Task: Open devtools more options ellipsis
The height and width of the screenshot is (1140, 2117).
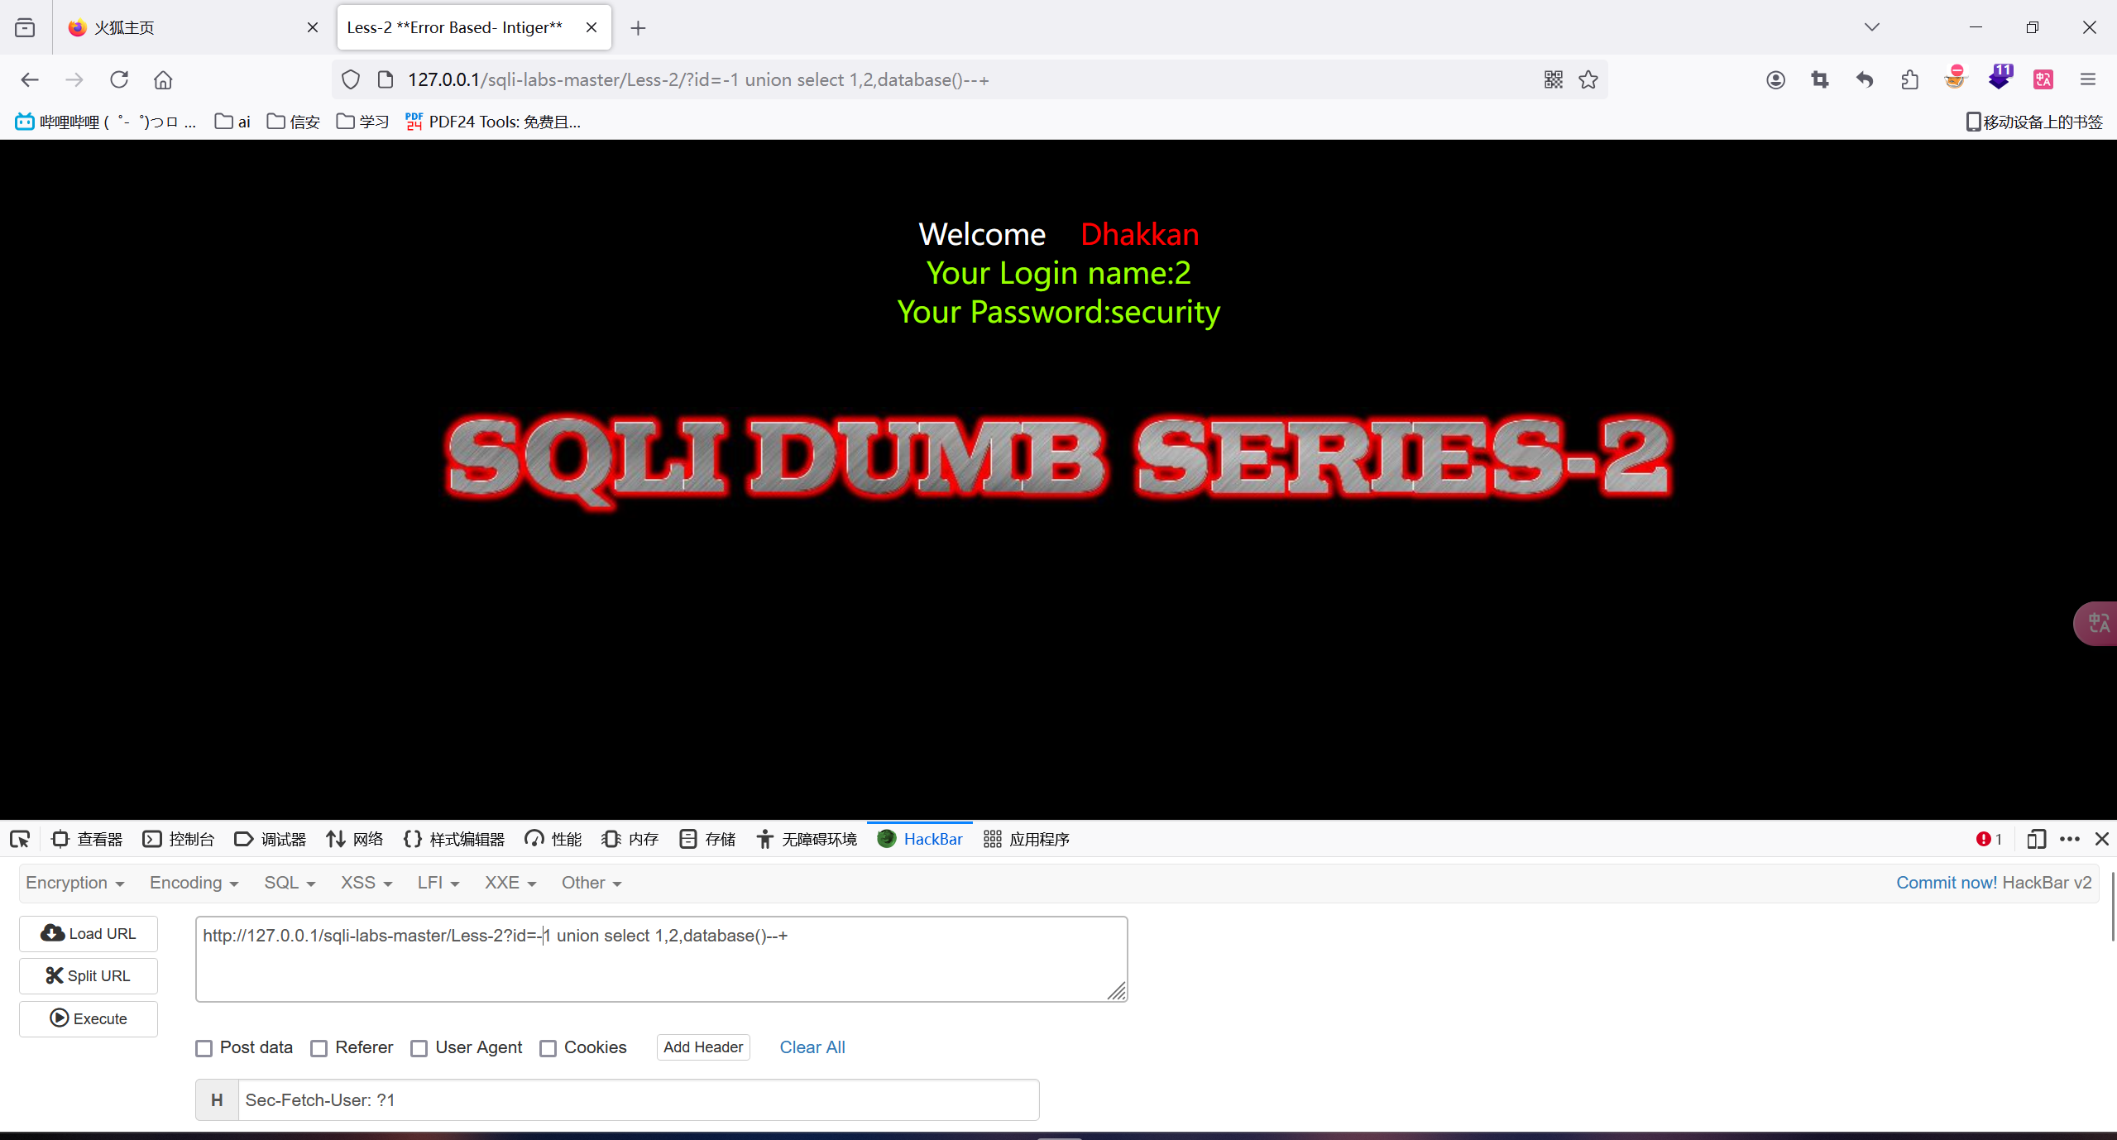Action: click(2070, 839)
